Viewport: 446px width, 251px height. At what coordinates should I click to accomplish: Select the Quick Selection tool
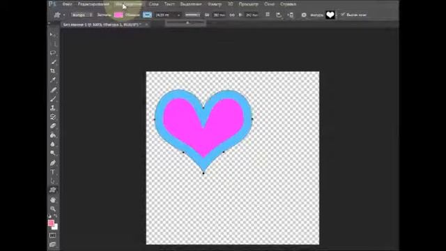[x=53, y=62]
